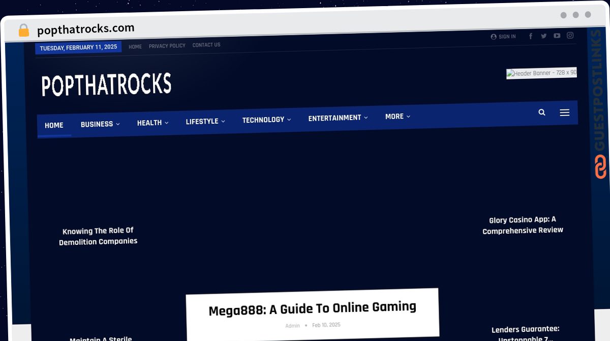Open the Facebook social icon

(531, 36)
